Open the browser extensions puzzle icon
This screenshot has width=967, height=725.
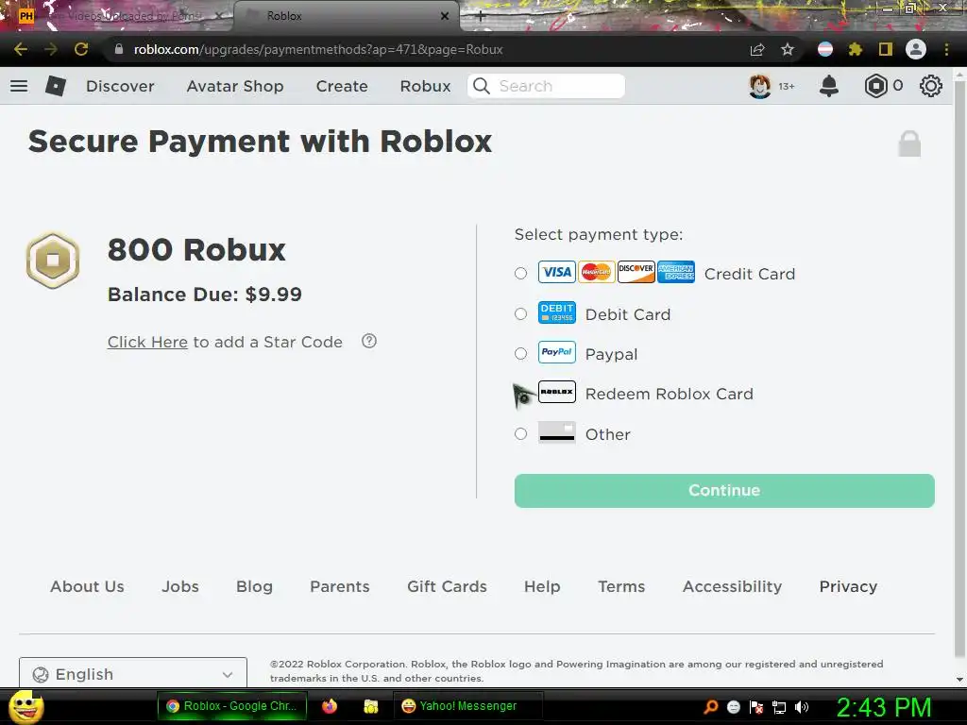(x=856, y=49)
